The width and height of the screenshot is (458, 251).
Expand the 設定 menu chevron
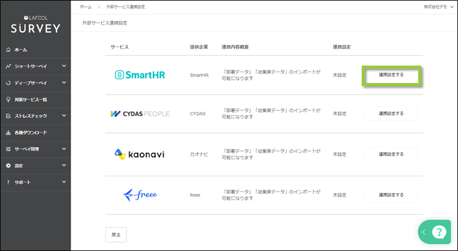(64, 166)
